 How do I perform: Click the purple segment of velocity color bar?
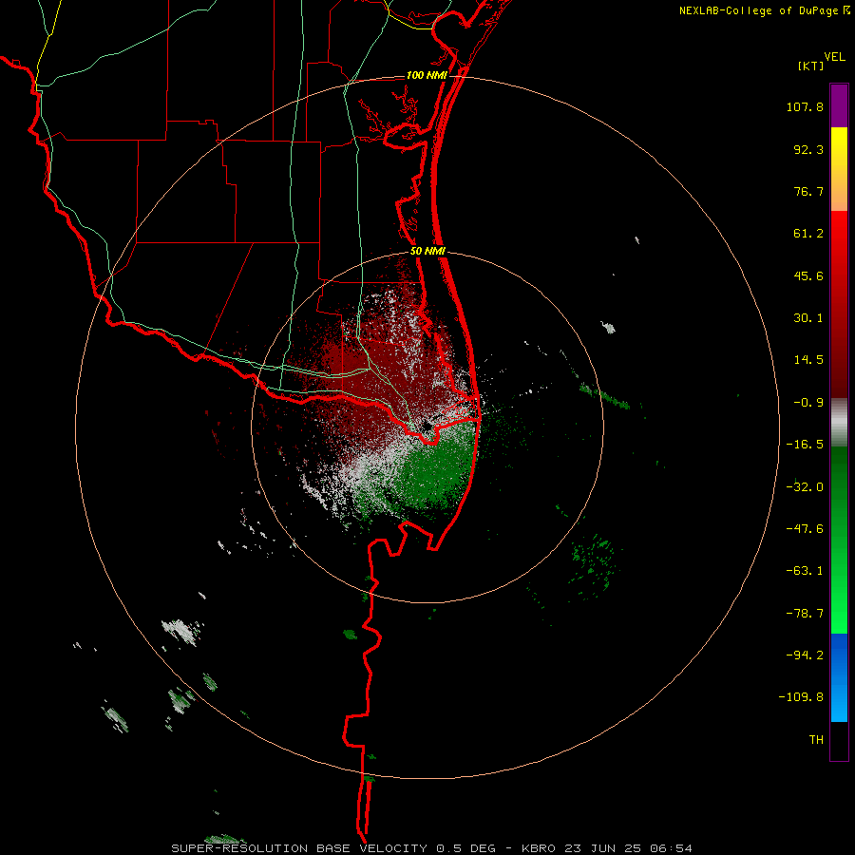click(839, 105)
